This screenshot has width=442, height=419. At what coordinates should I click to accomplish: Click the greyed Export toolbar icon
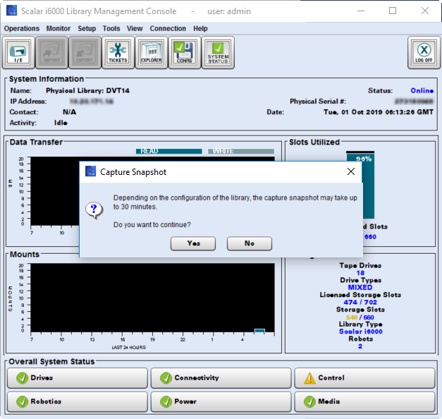pos(85,52)
